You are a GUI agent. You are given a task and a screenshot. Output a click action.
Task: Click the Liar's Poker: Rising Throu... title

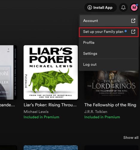pyautogui.click(x=50, y=105)
